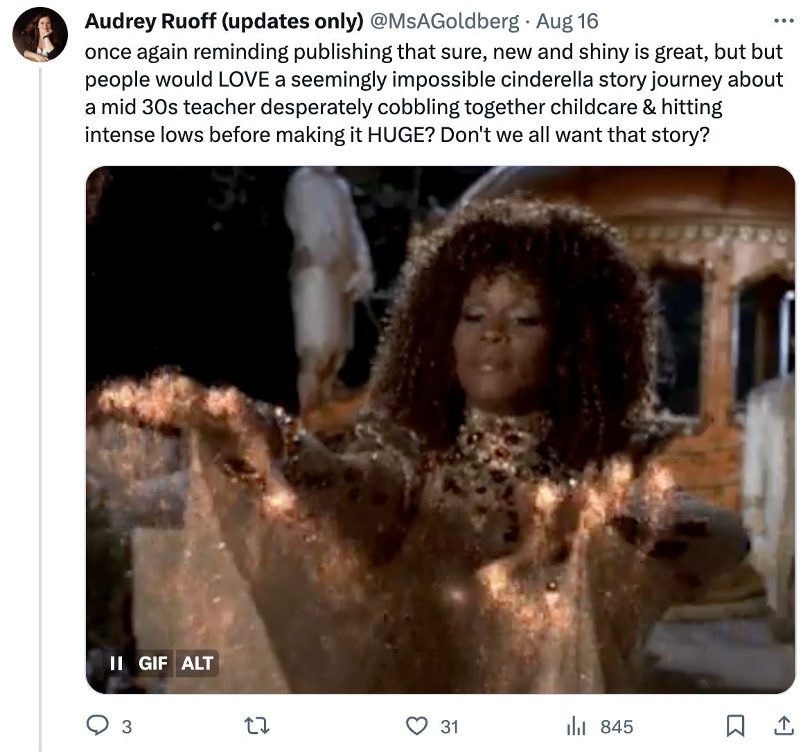
Task: Open the retweet dropdown menu
Action: [256, 727]
